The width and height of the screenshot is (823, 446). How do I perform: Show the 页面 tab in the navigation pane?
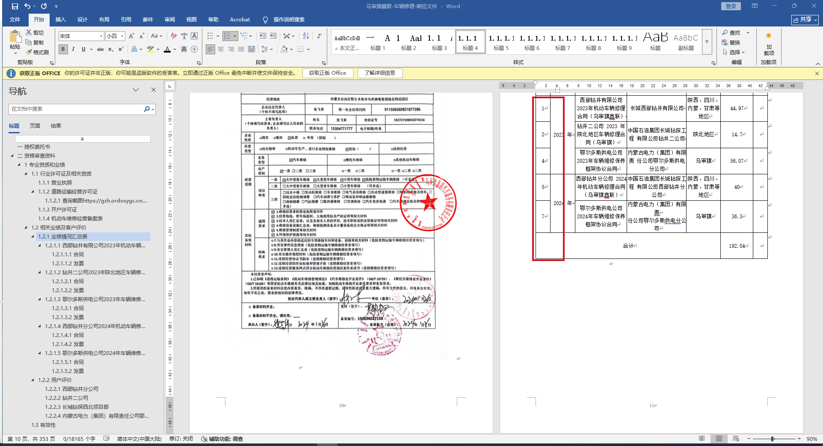[x=35, y=126]
